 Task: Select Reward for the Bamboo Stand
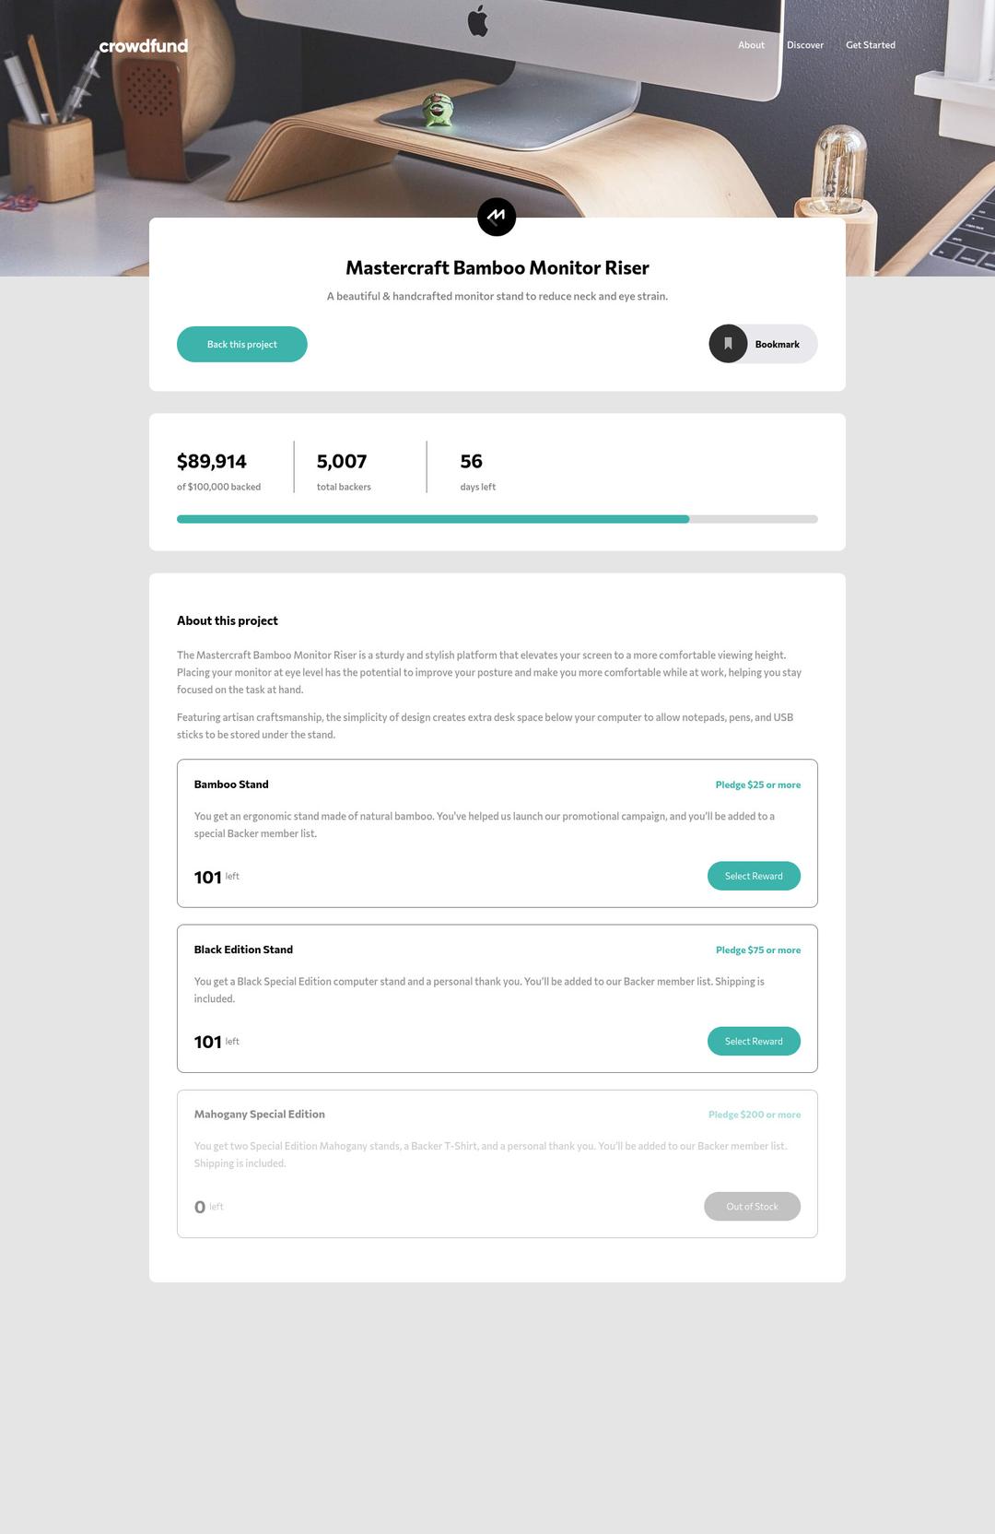coord(754,876)
